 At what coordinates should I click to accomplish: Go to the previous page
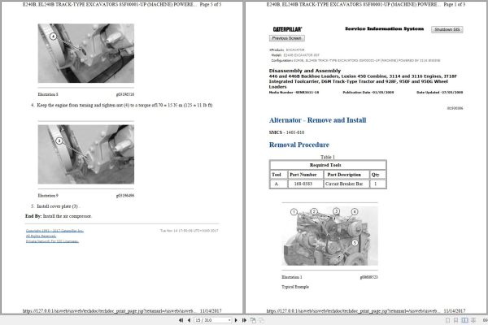click(189, 320)
